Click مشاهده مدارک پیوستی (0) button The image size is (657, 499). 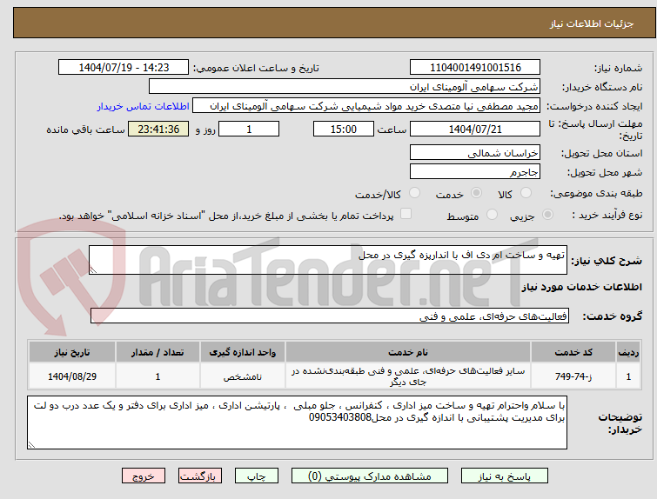pos(370,476)
